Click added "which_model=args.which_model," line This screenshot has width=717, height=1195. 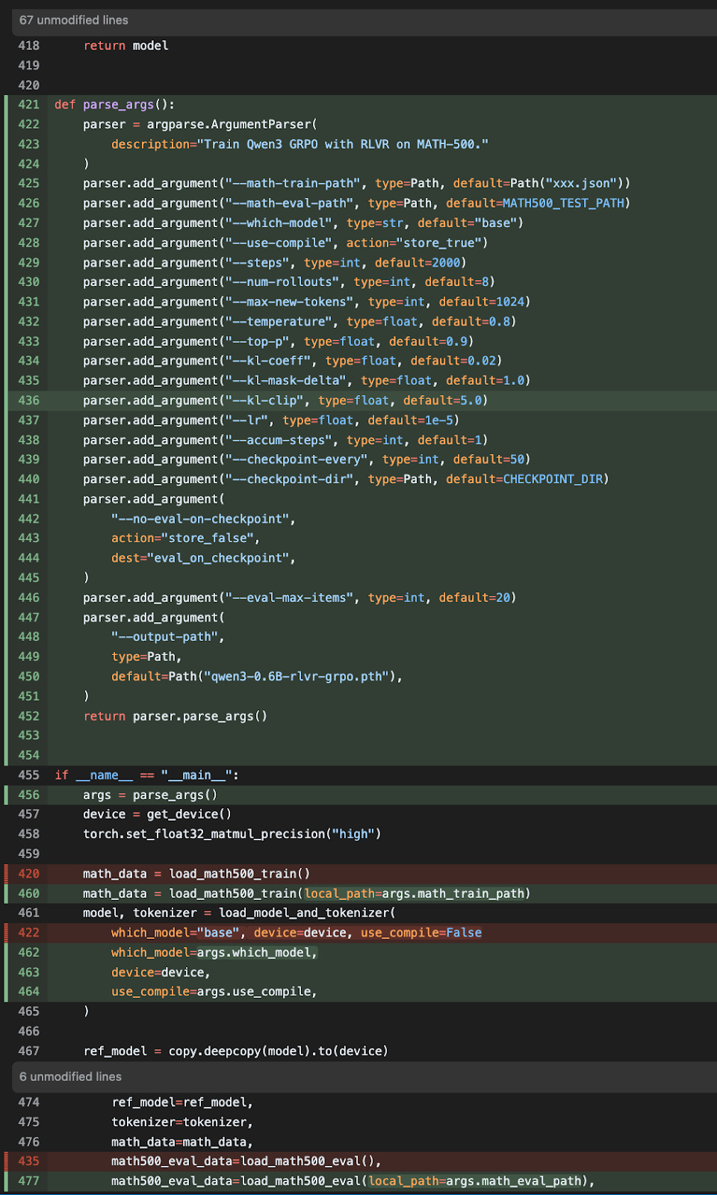click(214, 952)
